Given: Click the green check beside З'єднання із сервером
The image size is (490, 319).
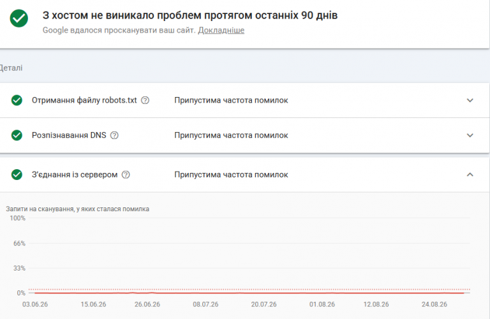Looking at the screenshot, I should tap(17, 175).
